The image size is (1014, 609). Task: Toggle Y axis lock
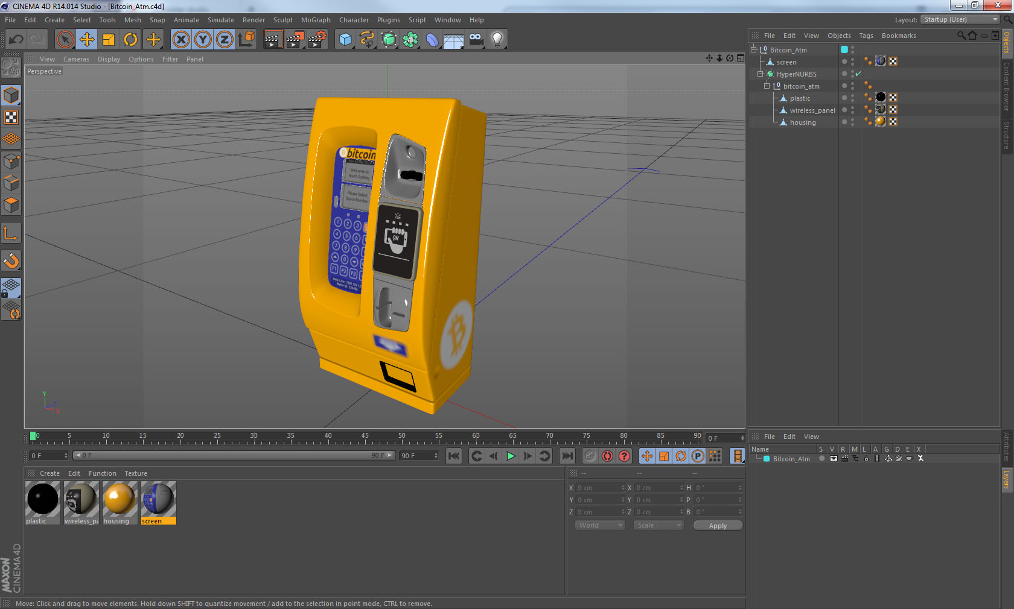click(x=203, y=40)
